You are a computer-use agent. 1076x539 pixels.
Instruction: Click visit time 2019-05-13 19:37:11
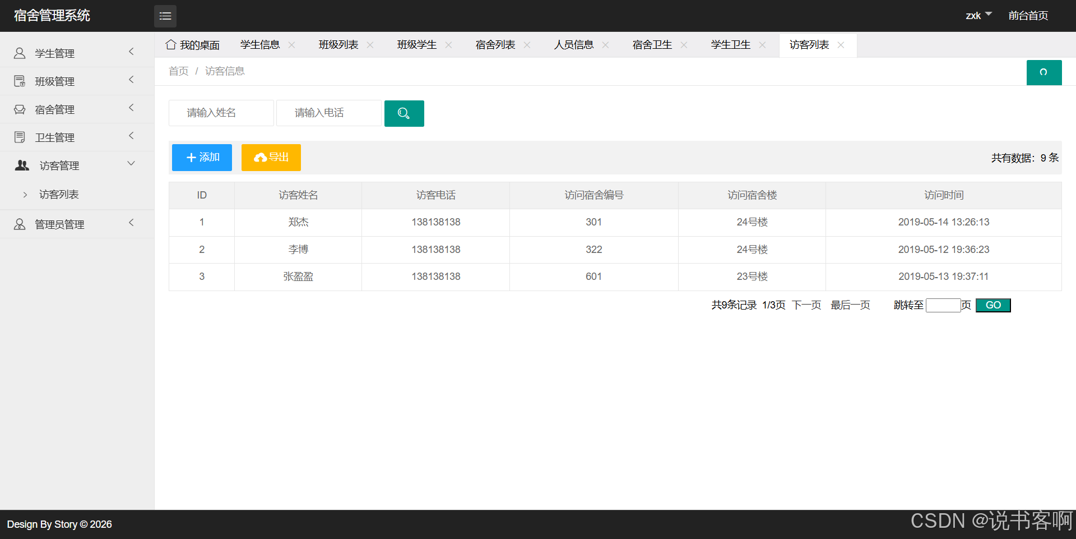click(944, 277)
